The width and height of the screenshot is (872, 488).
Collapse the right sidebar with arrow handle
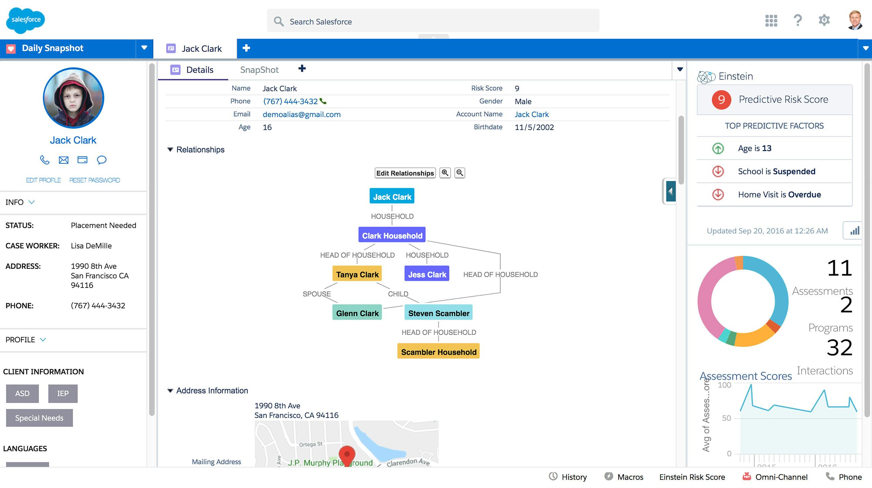[670, 191]
